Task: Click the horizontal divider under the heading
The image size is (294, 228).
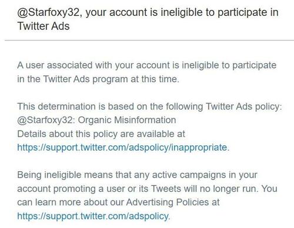Action: pos(149,40)
